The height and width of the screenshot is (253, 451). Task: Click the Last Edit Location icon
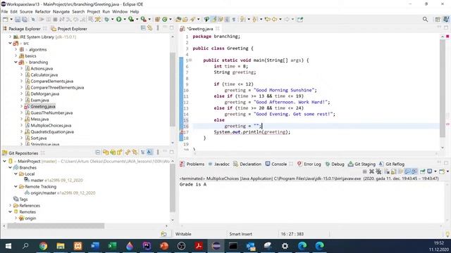coord(268,19)
